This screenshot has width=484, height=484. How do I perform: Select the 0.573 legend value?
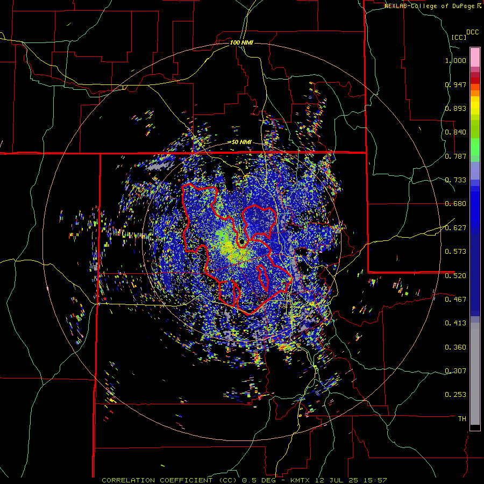[x=455, y=252]
